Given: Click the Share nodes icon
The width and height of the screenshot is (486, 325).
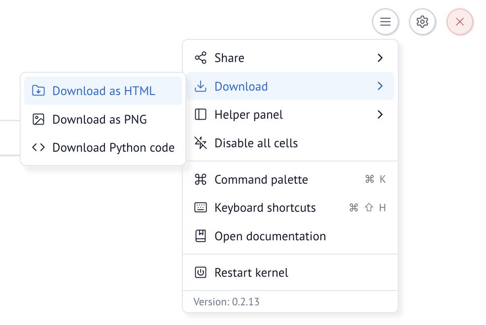Looking at the screenshot, I should [x=201, y=58].
